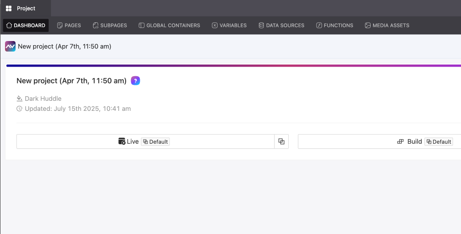The width and height of the screenshot is (461, 234).
Task: Select the Dark Huddle theme label
Action: coord(43,99)
